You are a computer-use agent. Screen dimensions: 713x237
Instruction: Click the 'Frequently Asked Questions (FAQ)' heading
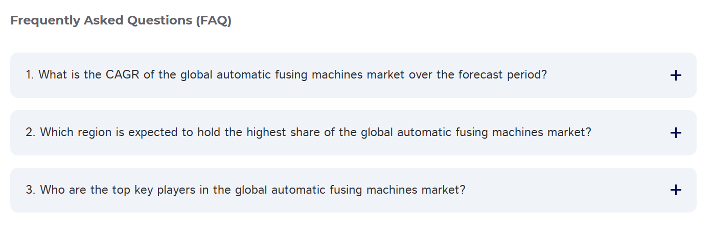tap(121, 21)
